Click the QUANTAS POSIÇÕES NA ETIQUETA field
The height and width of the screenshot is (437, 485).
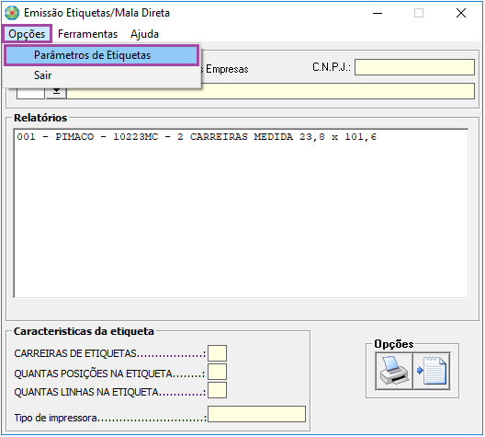tap(217, 372)
